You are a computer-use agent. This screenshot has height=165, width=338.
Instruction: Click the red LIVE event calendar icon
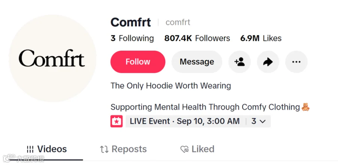[x=117, y=121]
